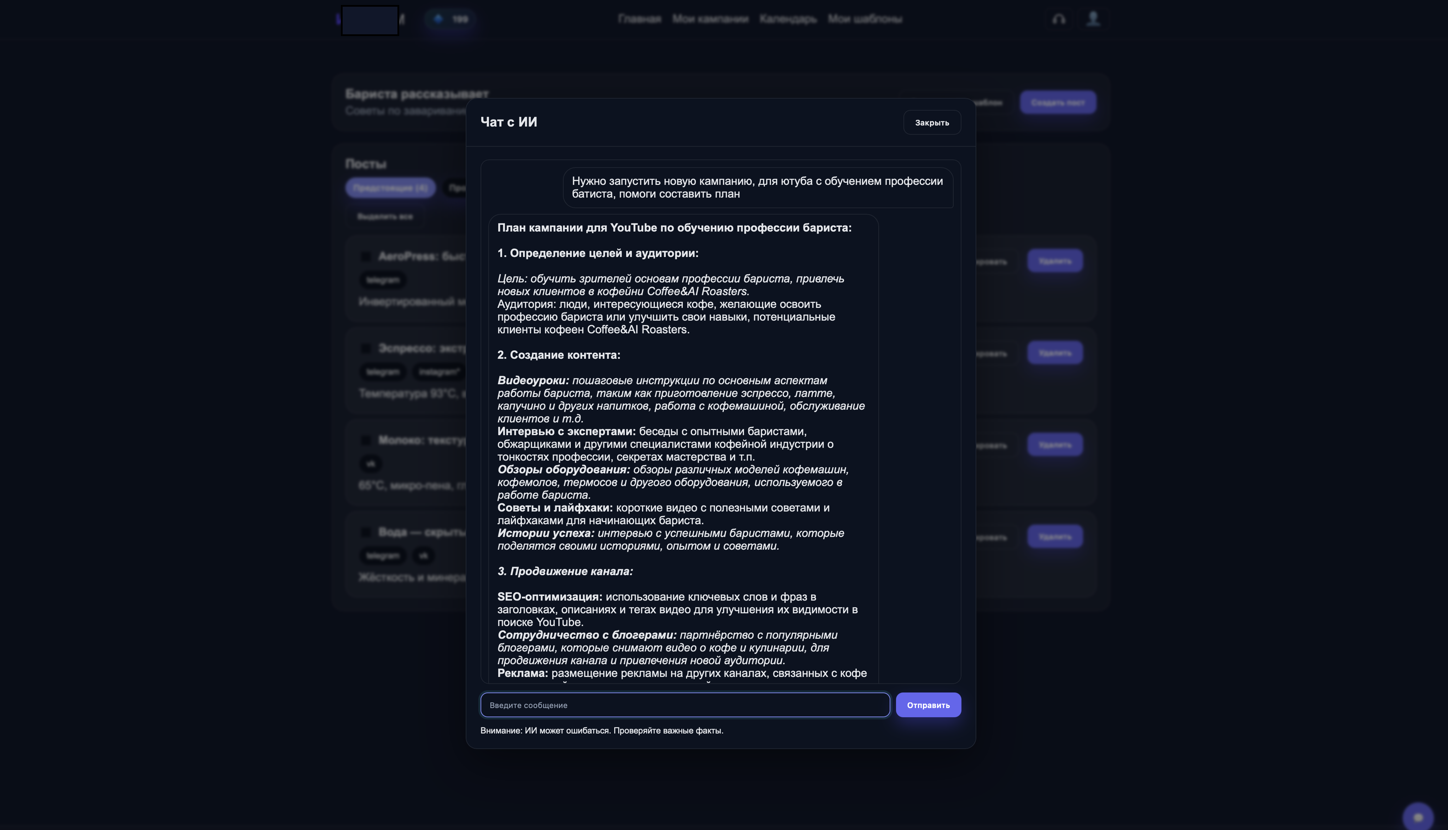Select the Предстоящие (4) posts tab
The width and height of the screenshot is (1448, 830).
(x=390, y=188)
